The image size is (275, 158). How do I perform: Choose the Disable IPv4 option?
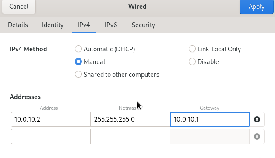(204, 62)
